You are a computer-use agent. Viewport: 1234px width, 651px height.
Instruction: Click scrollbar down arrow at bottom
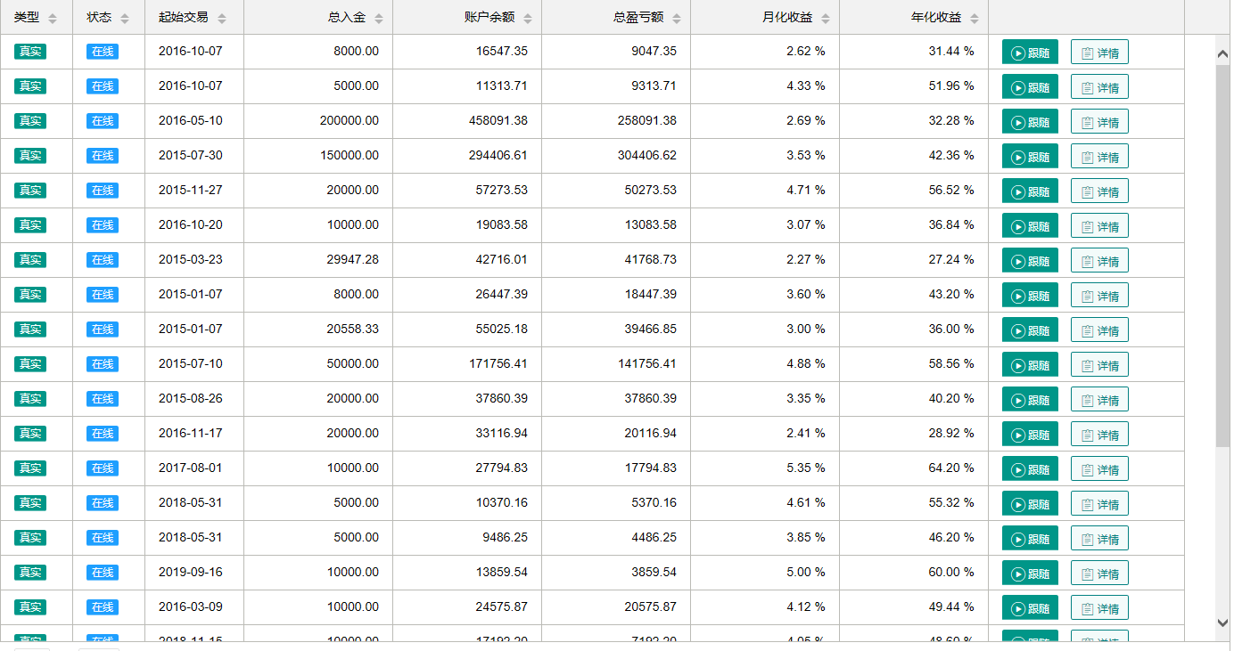1222,623
